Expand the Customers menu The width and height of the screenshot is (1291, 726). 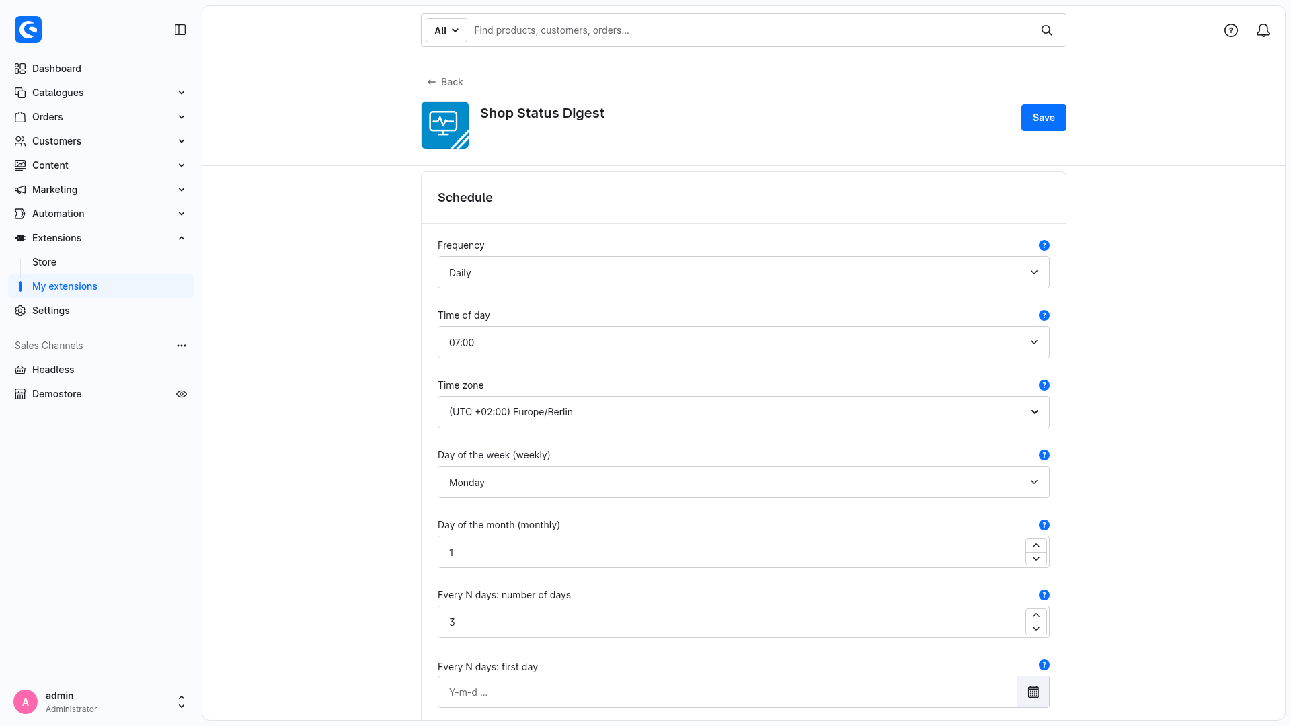101,141
